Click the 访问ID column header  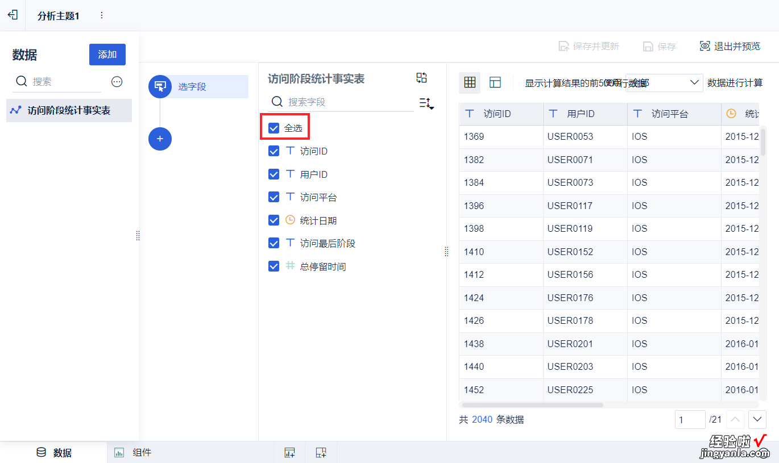(x=501, y=114)
